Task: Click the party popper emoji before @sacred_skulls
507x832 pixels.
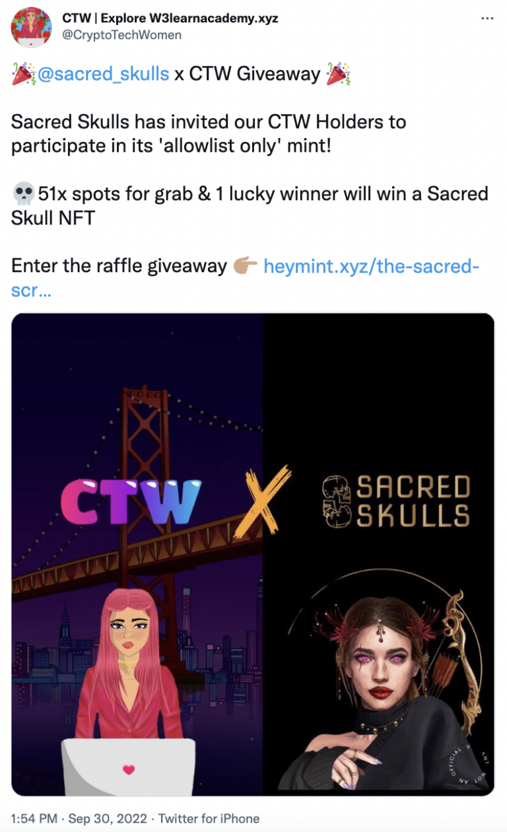Action: coord(23,73)
